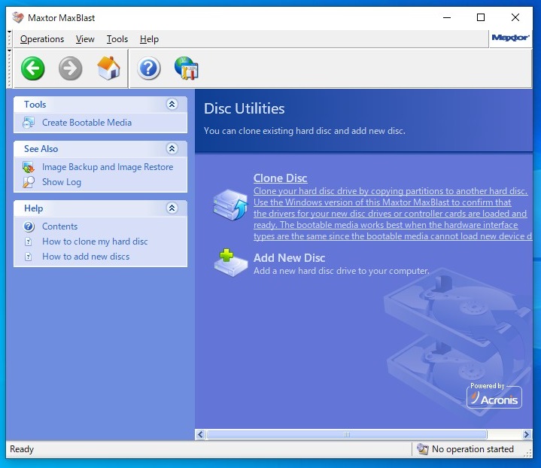Screen dimensions: 541x468
Task: Click the horizontal scrollbar thumb
Action: (x=347, y=434)
